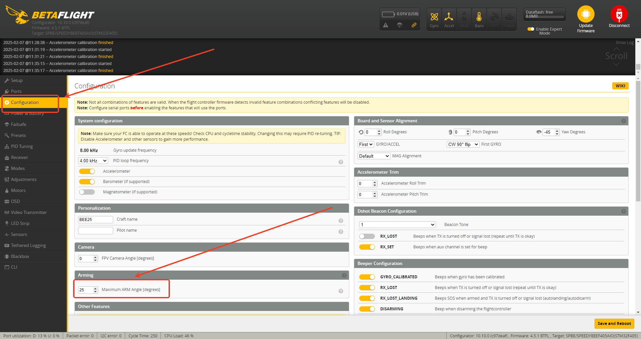Open the GYRO/ACCEL First dropdown
This screenshot has height=339, width=641.
(x=366, y=144)
